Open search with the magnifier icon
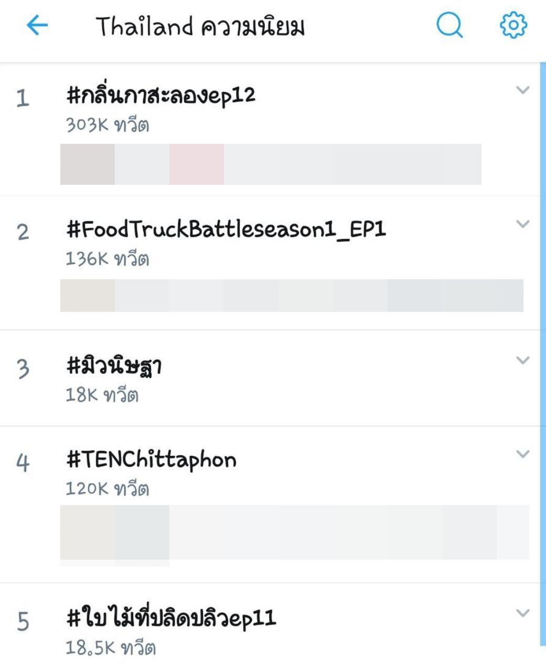Screen dimensions: 546x672 (x=449, y=25)
